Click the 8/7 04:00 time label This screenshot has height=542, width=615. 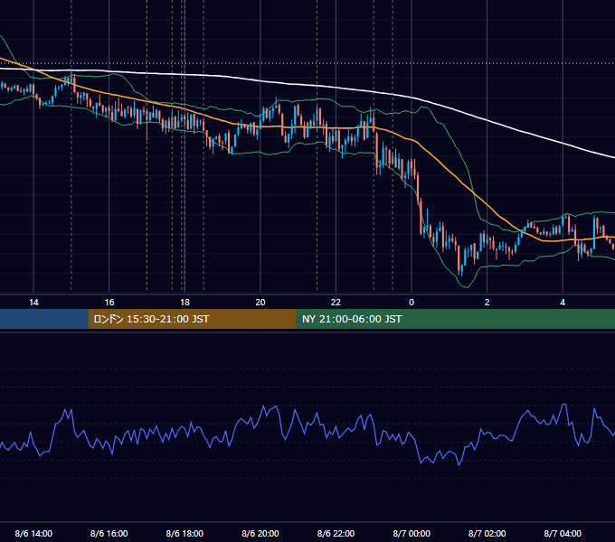pyautogui.click(x=563, y=533)
